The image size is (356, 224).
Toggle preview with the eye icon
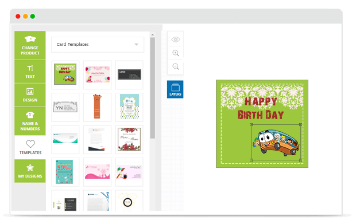(176, 40)
